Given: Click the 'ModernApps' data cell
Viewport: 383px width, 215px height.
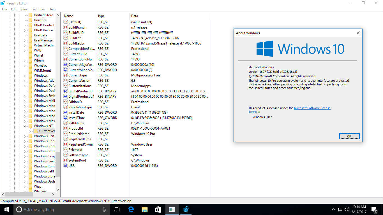Looking at the screenshot, I should click(x=141, y=86).
